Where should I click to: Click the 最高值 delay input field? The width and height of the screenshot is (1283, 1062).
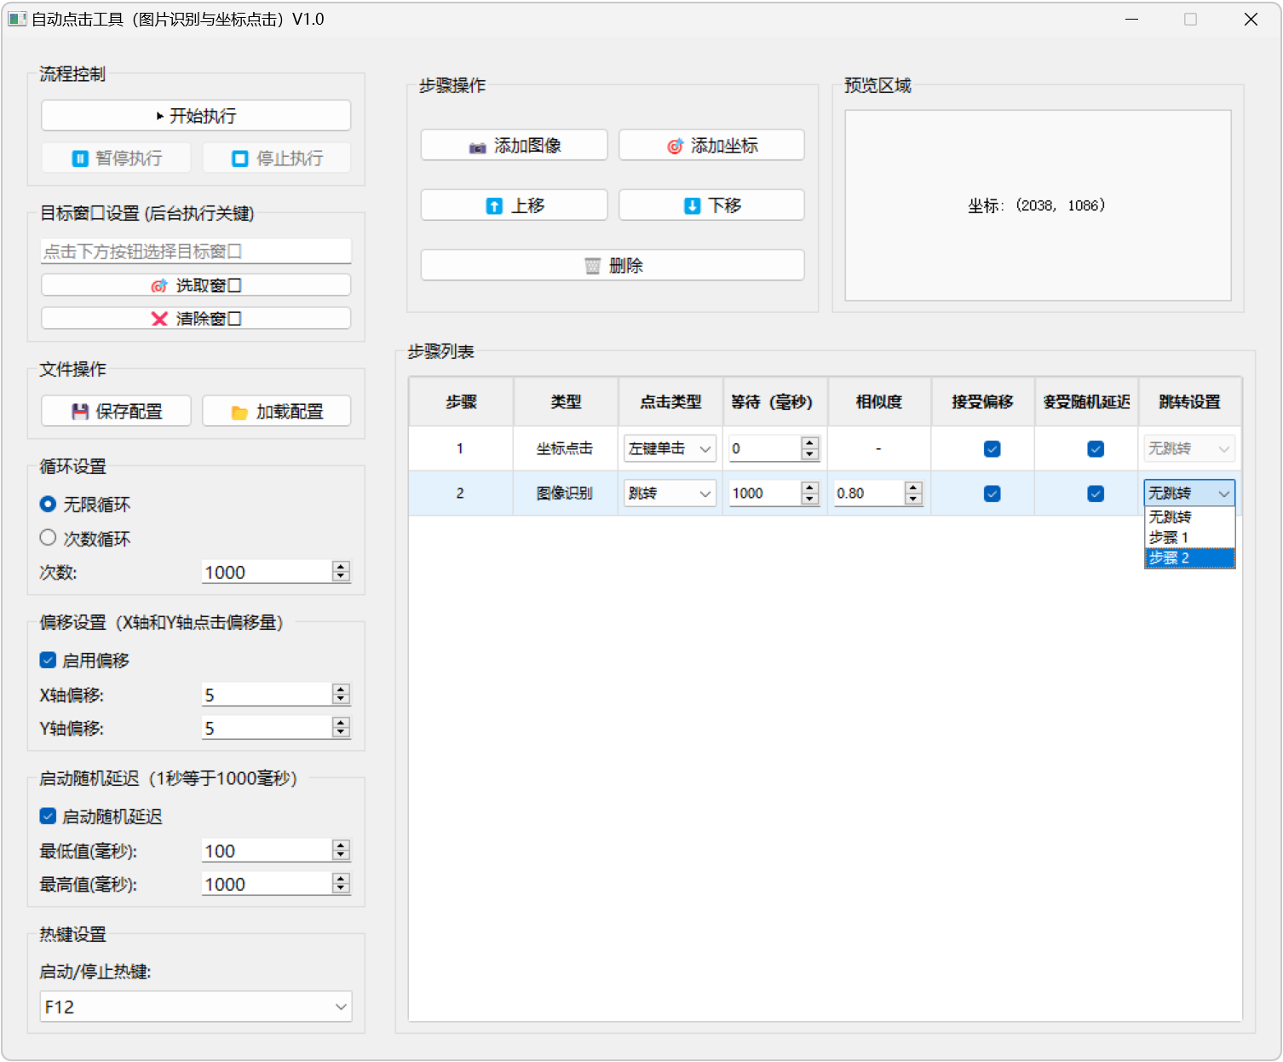267,885
